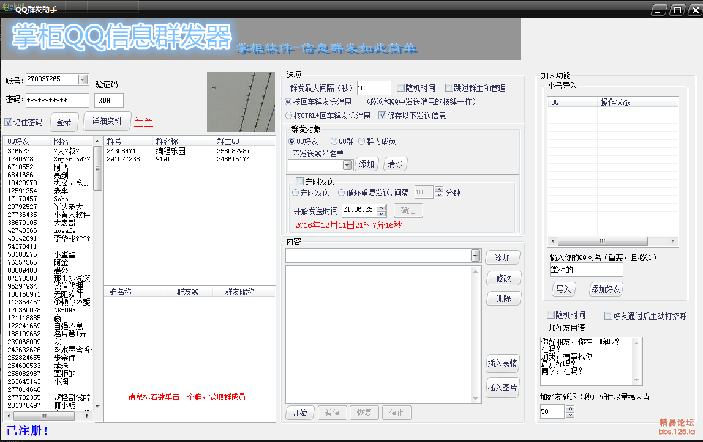This screenshot has height=442, width=703.
Task: Click the 登录 button
Action: (64, 122)
